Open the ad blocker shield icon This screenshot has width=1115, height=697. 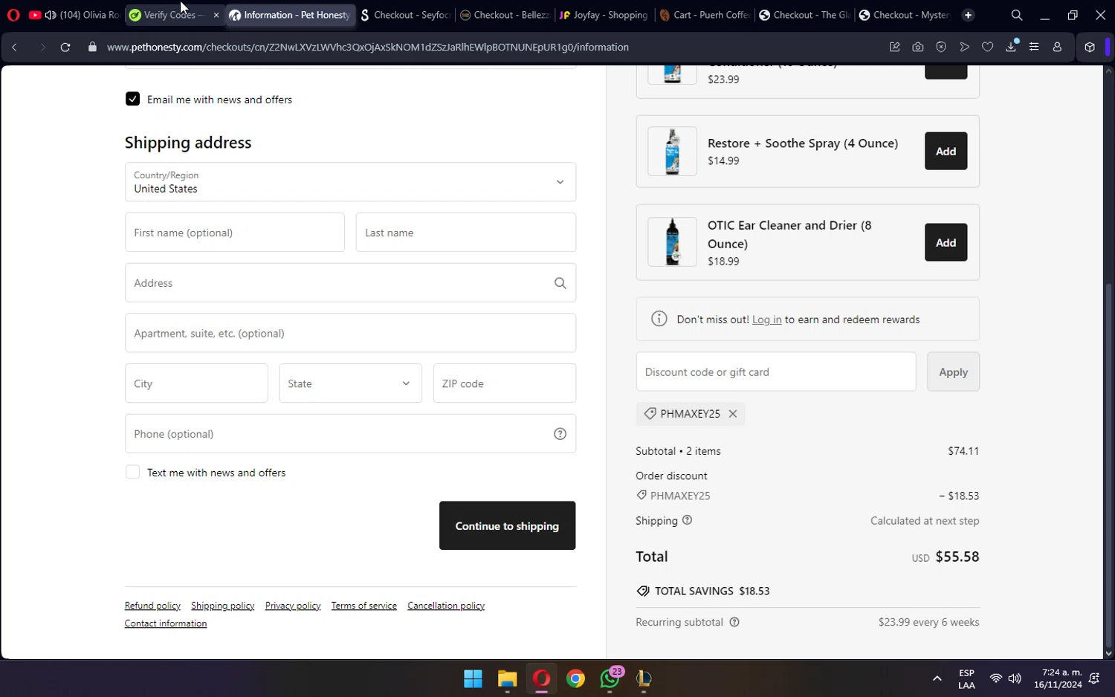(x=941, y=47)
